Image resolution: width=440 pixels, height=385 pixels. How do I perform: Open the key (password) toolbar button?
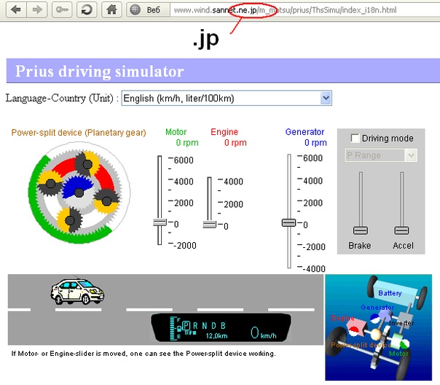[x=62, y=9]
